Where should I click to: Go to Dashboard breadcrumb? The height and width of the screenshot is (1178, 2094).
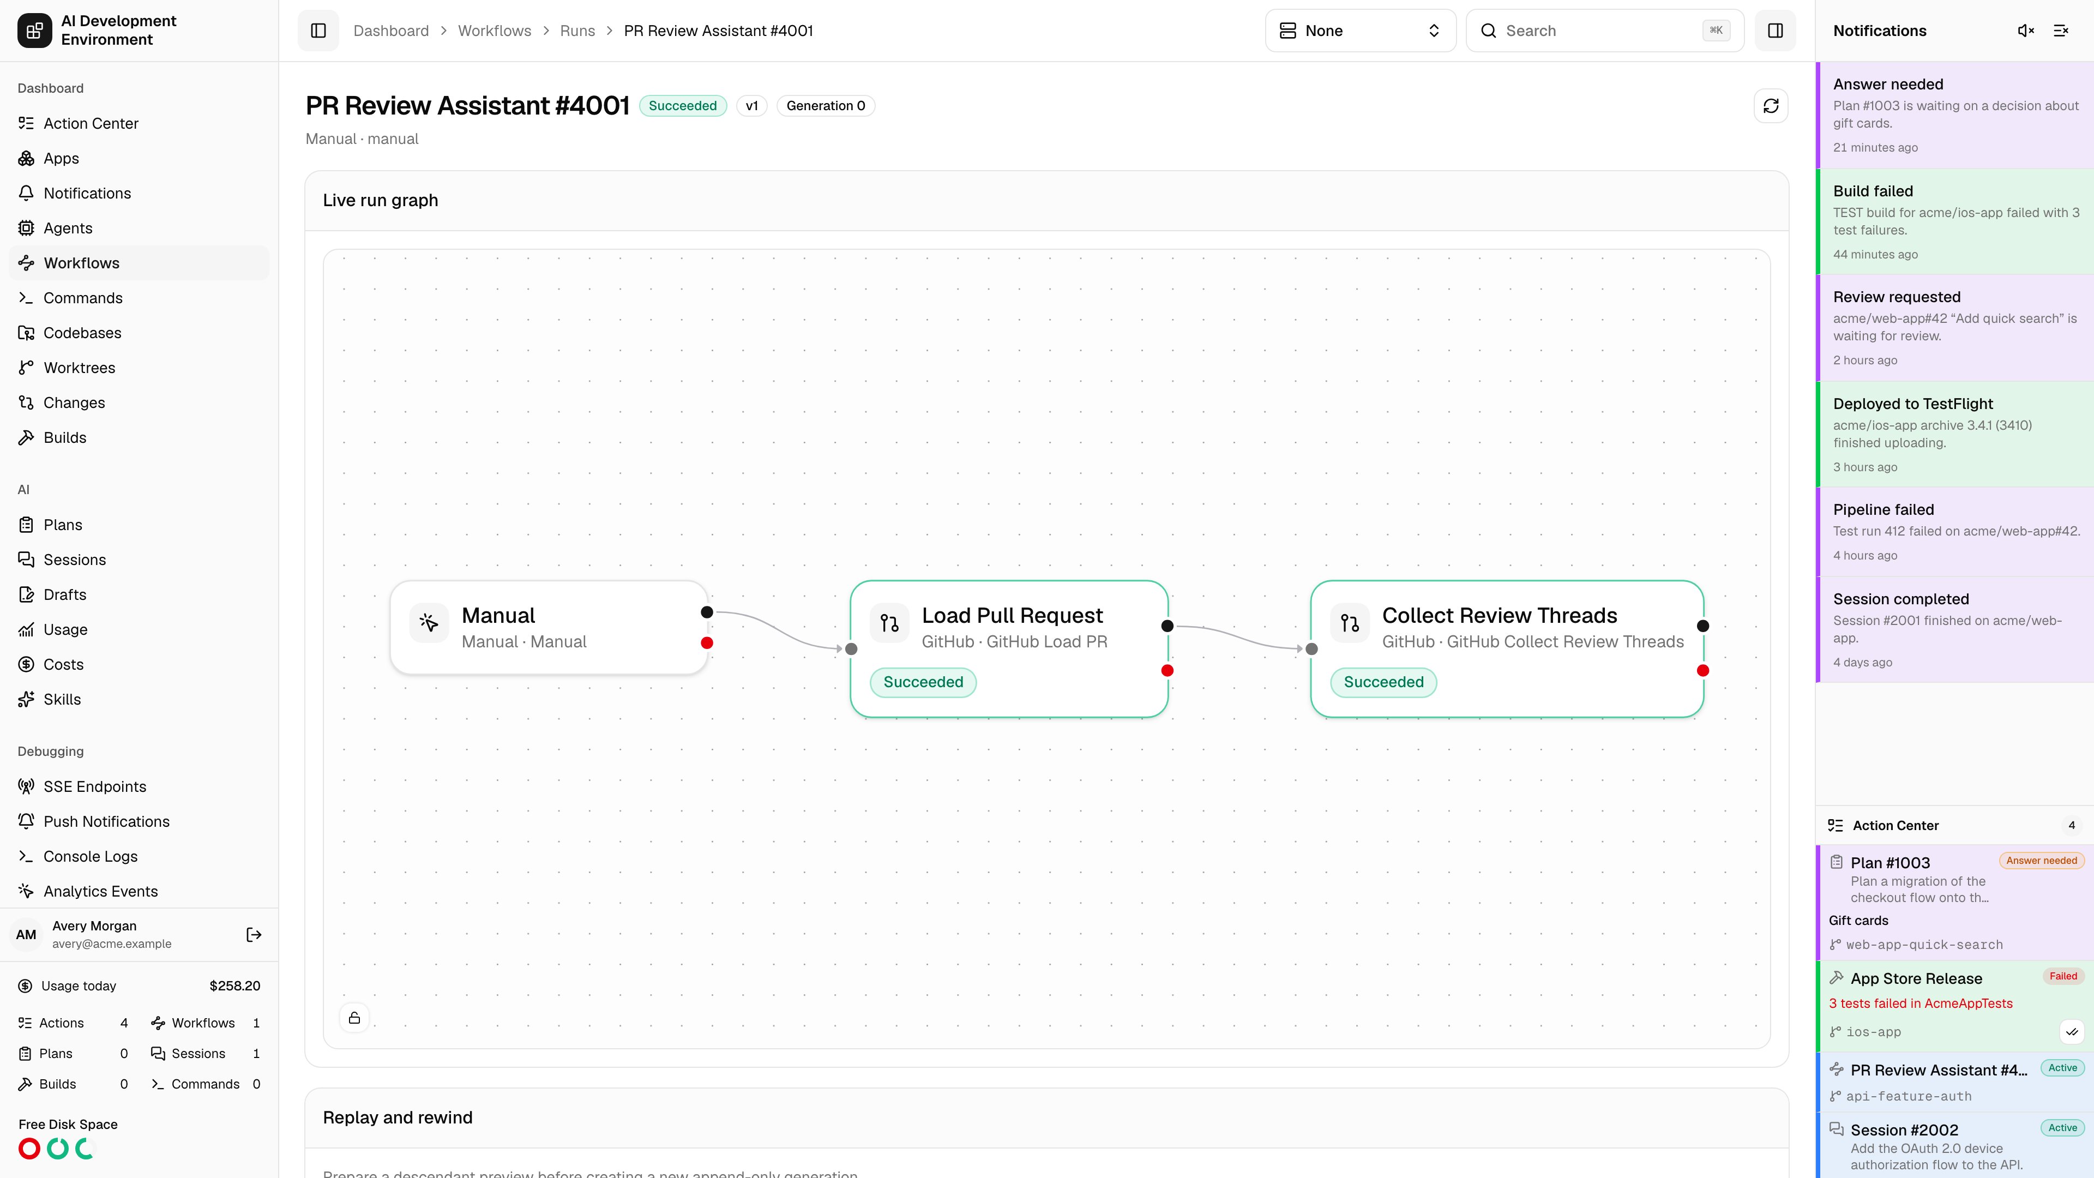coord(391,31)
